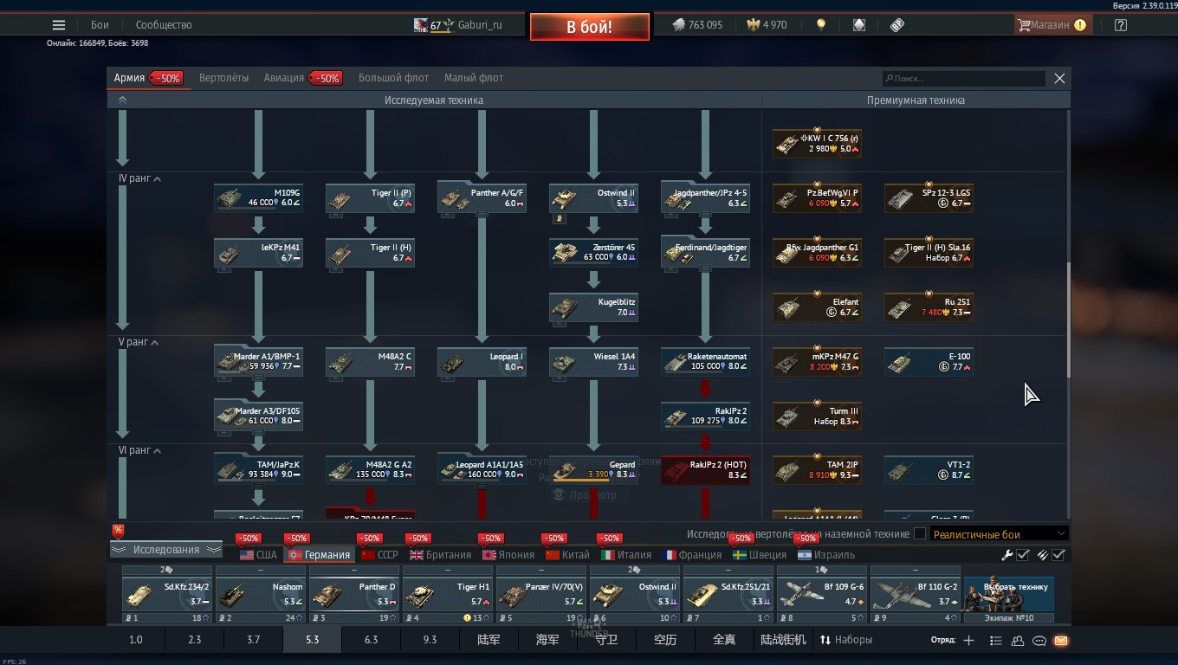Image resolution: width=1178 pixels, height=665 pixels.
Task: Open the Магазин store
Action: tap(1052, 25)
